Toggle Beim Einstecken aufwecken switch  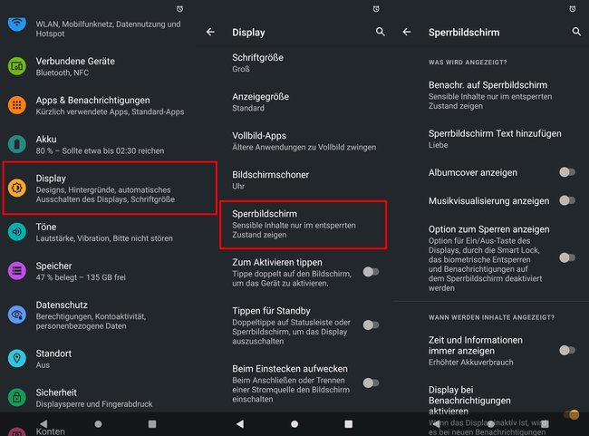tap(372, 383)
